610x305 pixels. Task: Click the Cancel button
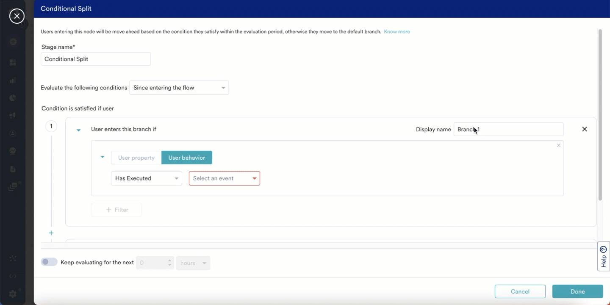(520, 291)
